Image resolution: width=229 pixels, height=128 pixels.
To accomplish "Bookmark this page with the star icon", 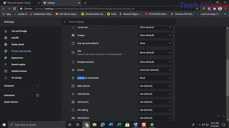I will pyautogui.click(x=197, y=9).
